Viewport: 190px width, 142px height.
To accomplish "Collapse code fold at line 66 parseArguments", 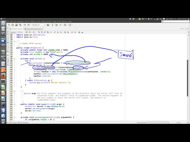I will click(15, 117).
